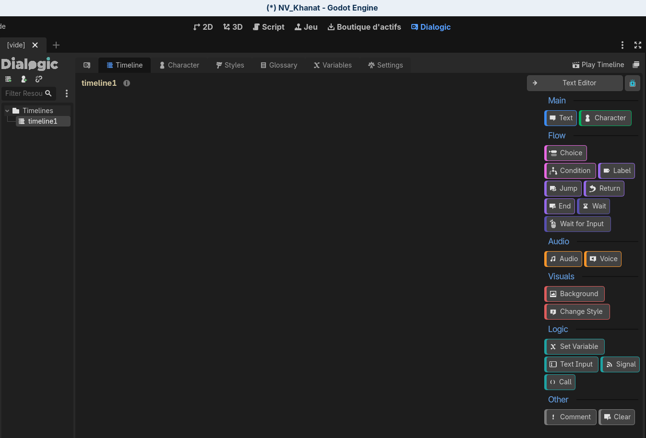The width and height of the screenshot is (646, 438).
Task: Add a Choice event
Action: pyautogui.click(x=565, y=153)
